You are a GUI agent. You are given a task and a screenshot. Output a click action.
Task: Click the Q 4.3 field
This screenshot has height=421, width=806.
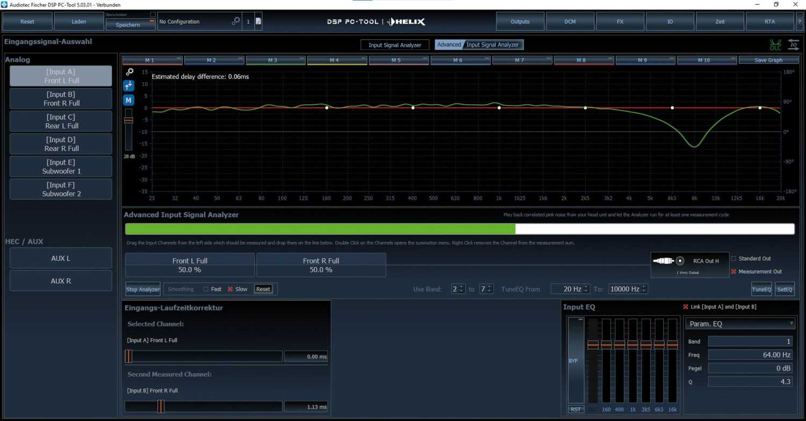pos(750,382)
